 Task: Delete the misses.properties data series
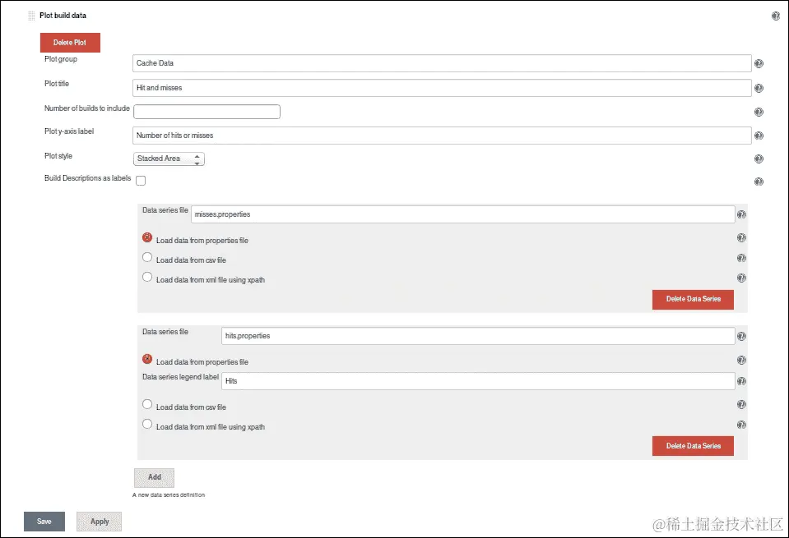point(693,300)
